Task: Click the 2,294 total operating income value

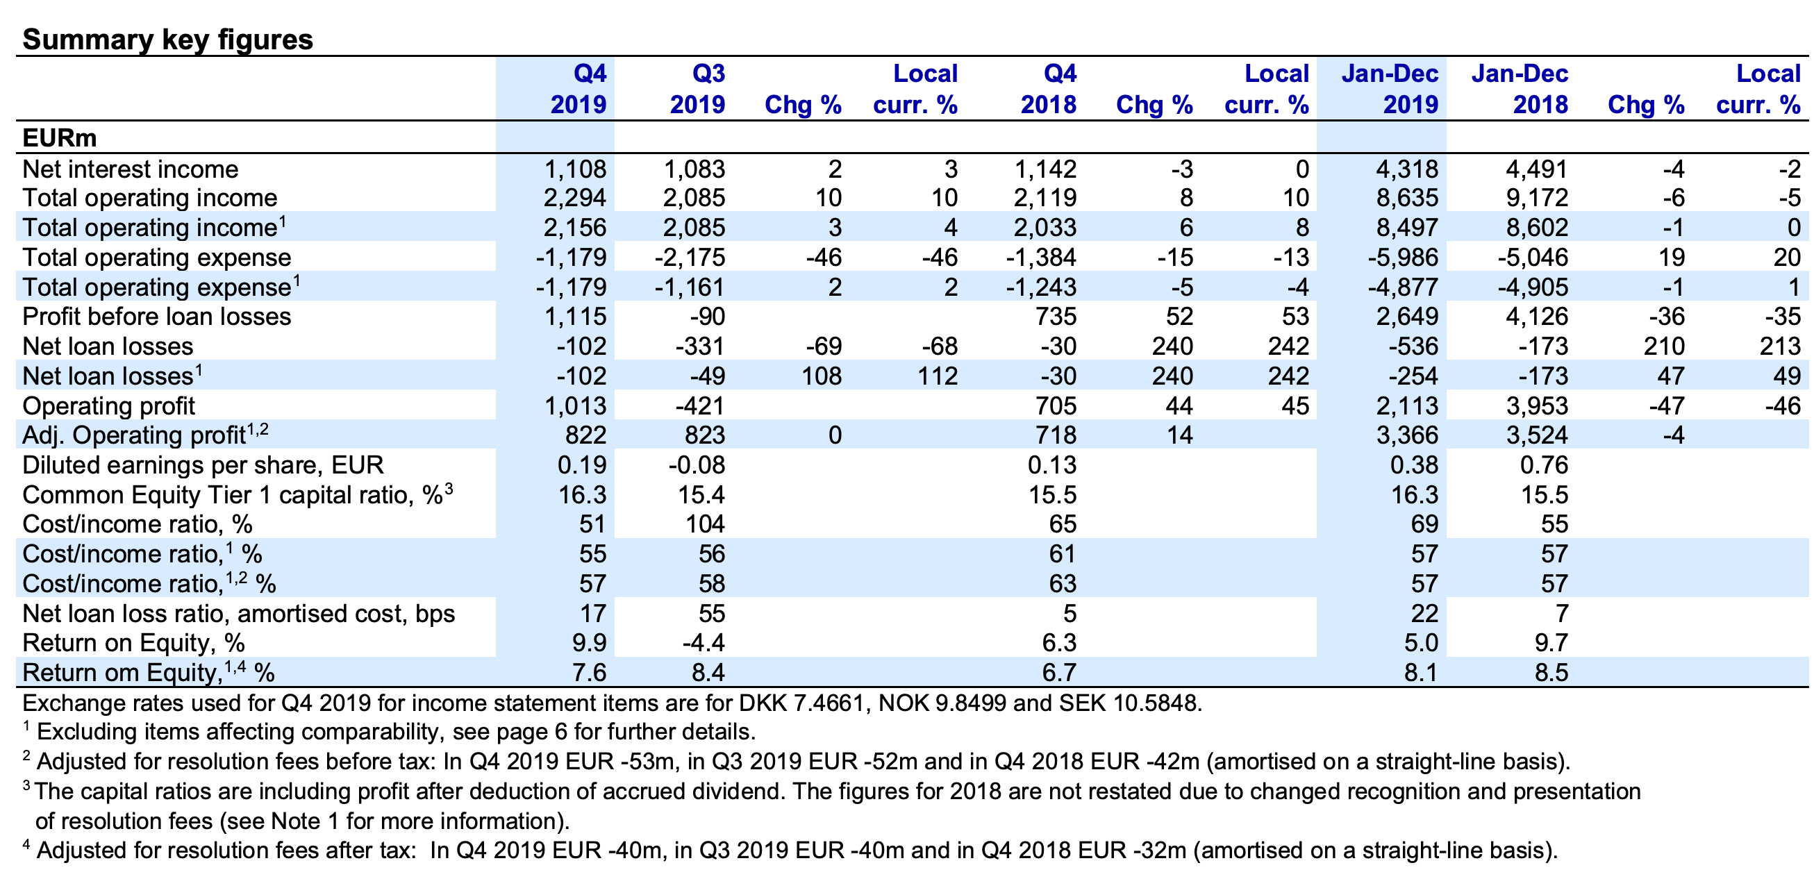Action: (574, 198)
